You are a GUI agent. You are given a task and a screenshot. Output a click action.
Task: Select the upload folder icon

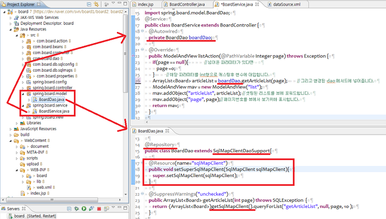click(x=23, y=164)
